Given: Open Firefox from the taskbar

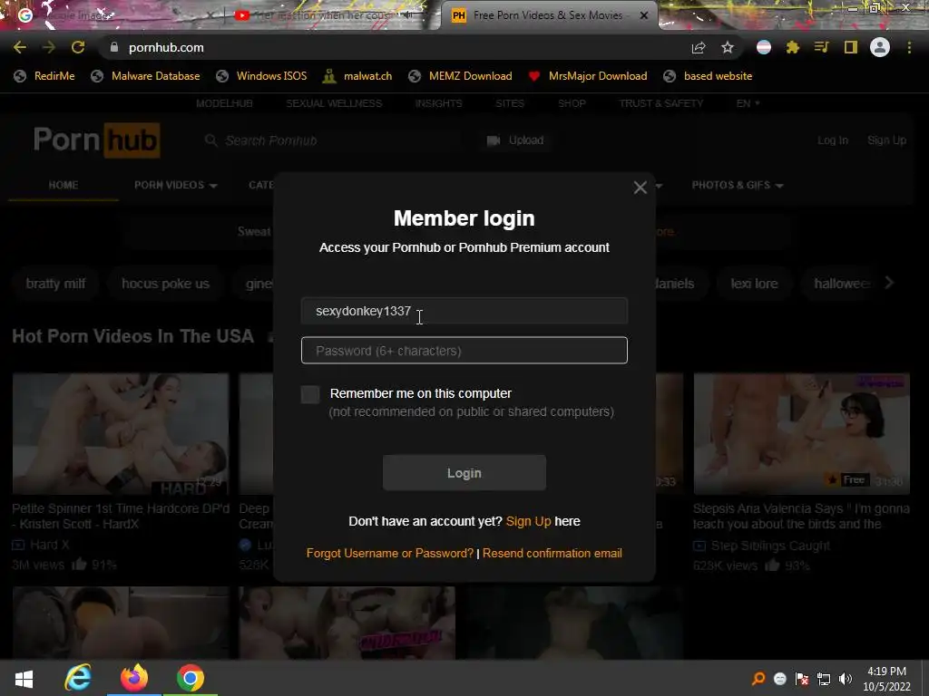Looking at the screenshot, I should coord(134,678).
